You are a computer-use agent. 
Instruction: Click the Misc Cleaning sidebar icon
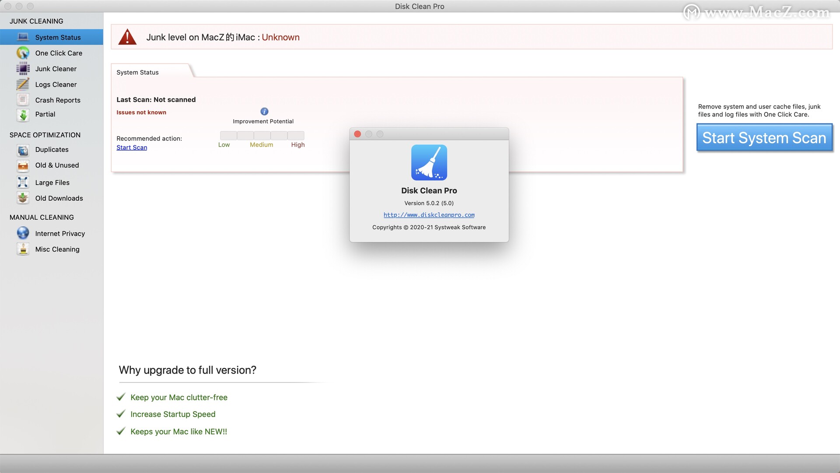pos(22,249)
